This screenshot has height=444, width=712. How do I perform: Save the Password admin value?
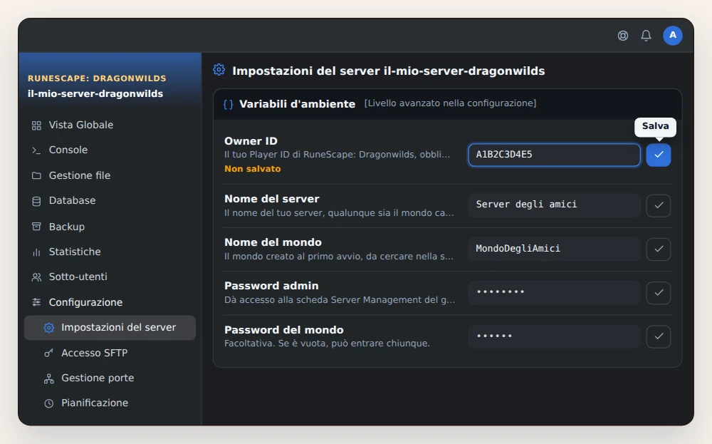pyautogui.click(x=659, y=293)
